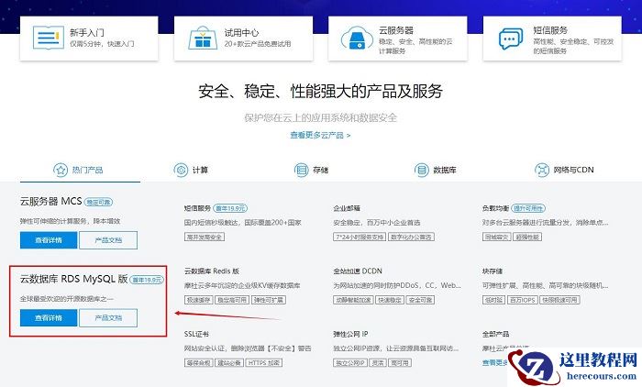Click the 高并发高安全 tag
Screen dimensions: 642x387
[x=205, y=237]
